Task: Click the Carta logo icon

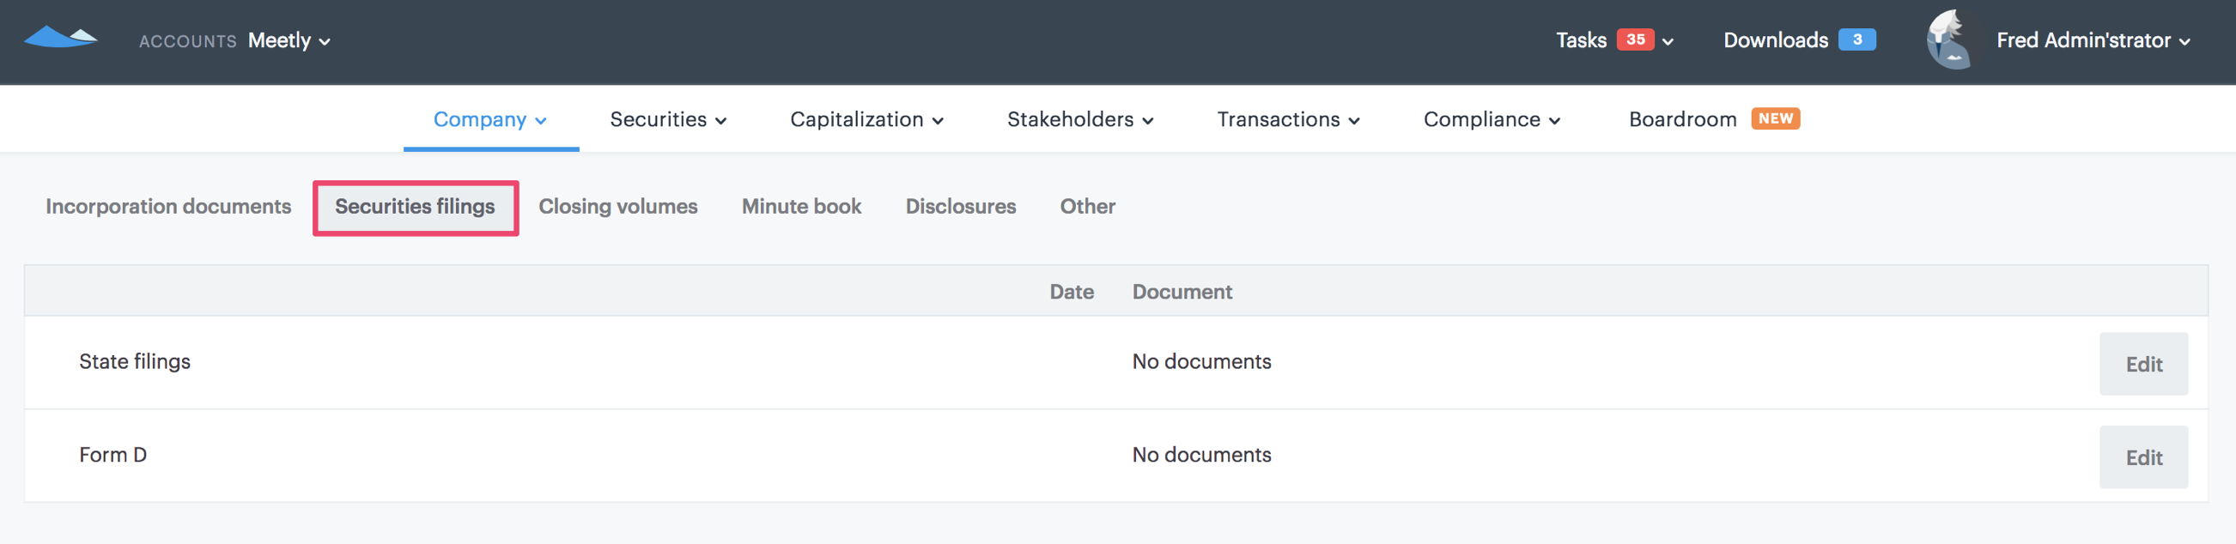Action: tap(60, 37)
